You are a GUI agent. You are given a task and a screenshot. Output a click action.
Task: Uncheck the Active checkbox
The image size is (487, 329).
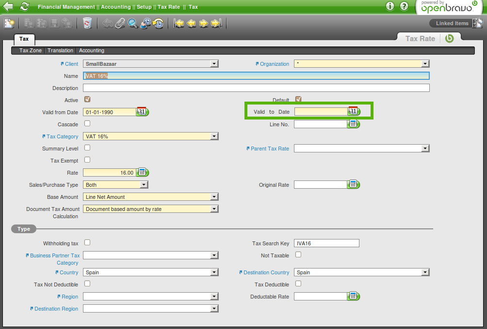tap(88, 100)
